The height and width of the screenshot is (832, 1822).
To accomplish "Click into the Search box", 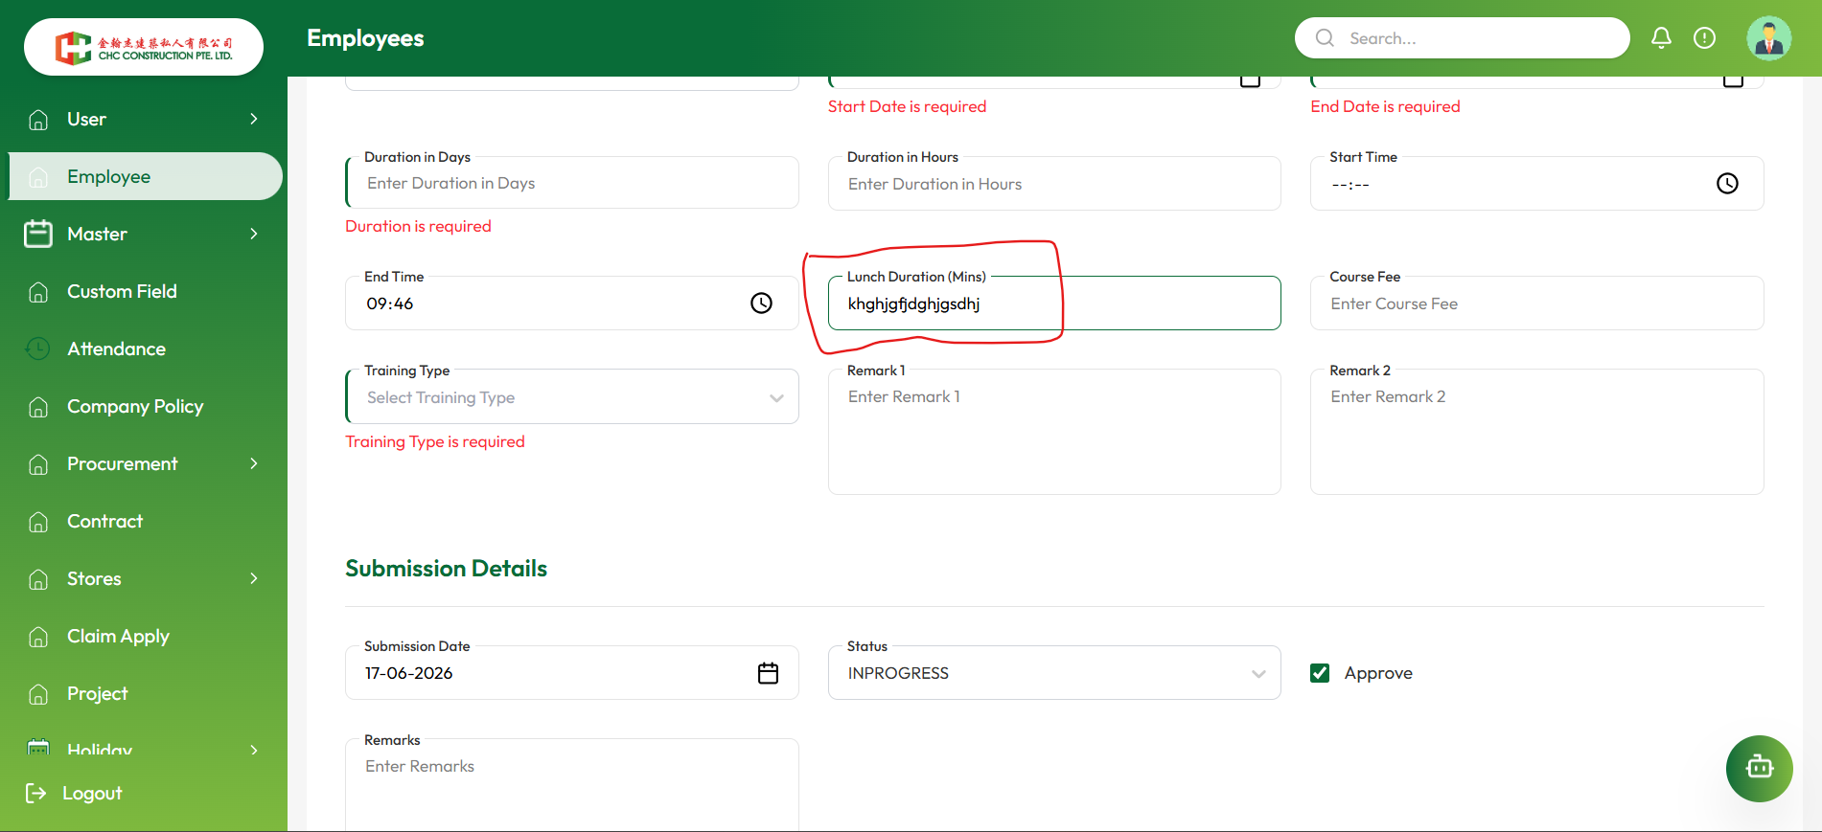I will click(1462, 38).
